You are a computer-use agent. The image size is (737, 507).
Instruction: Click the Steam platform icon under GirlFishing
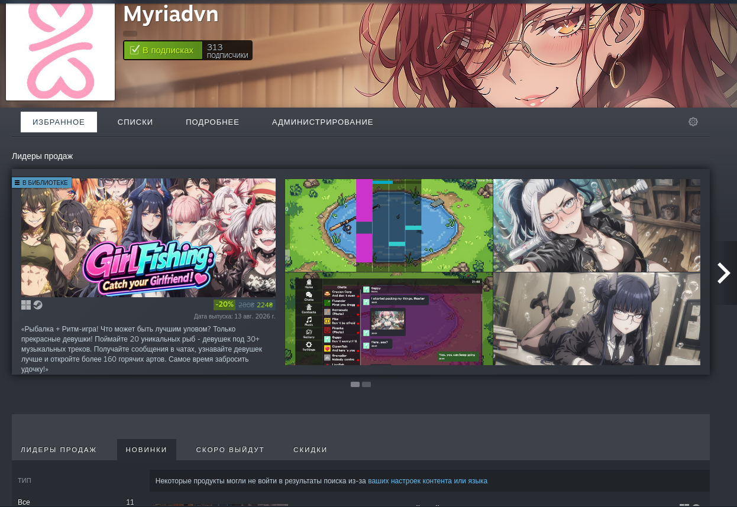coord(37,305)
